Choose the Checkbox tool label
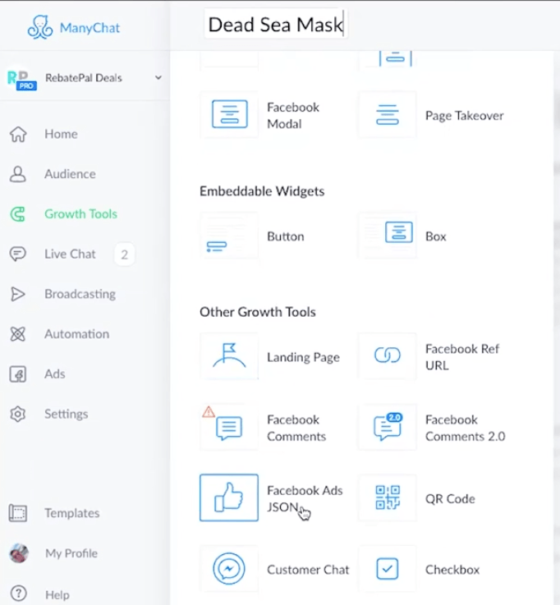 tap(452, 570)
